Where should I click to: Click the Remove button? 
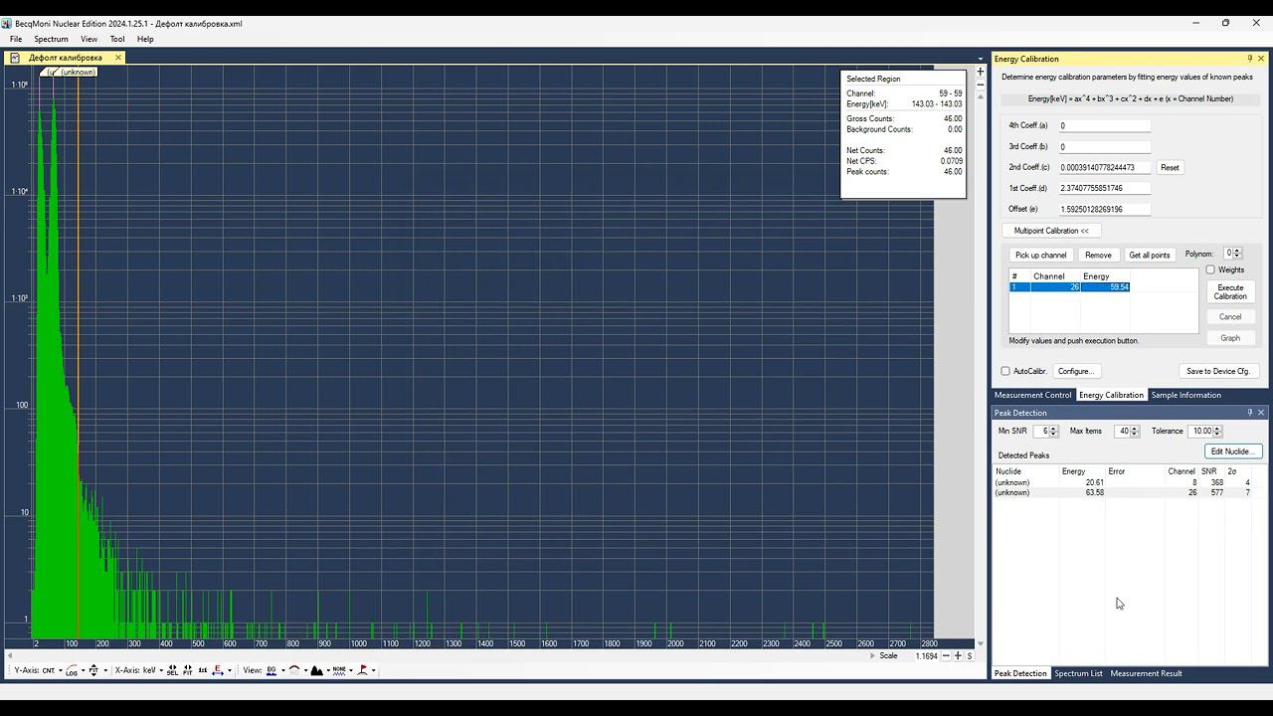pyautogui.click(x=1098, y=255)
